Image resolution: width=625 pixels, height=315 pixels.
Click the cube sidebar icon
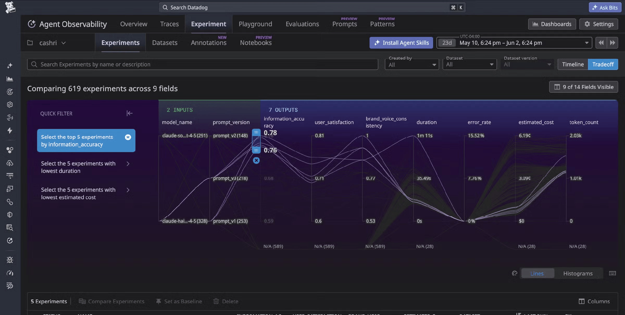tap(10, 215)
